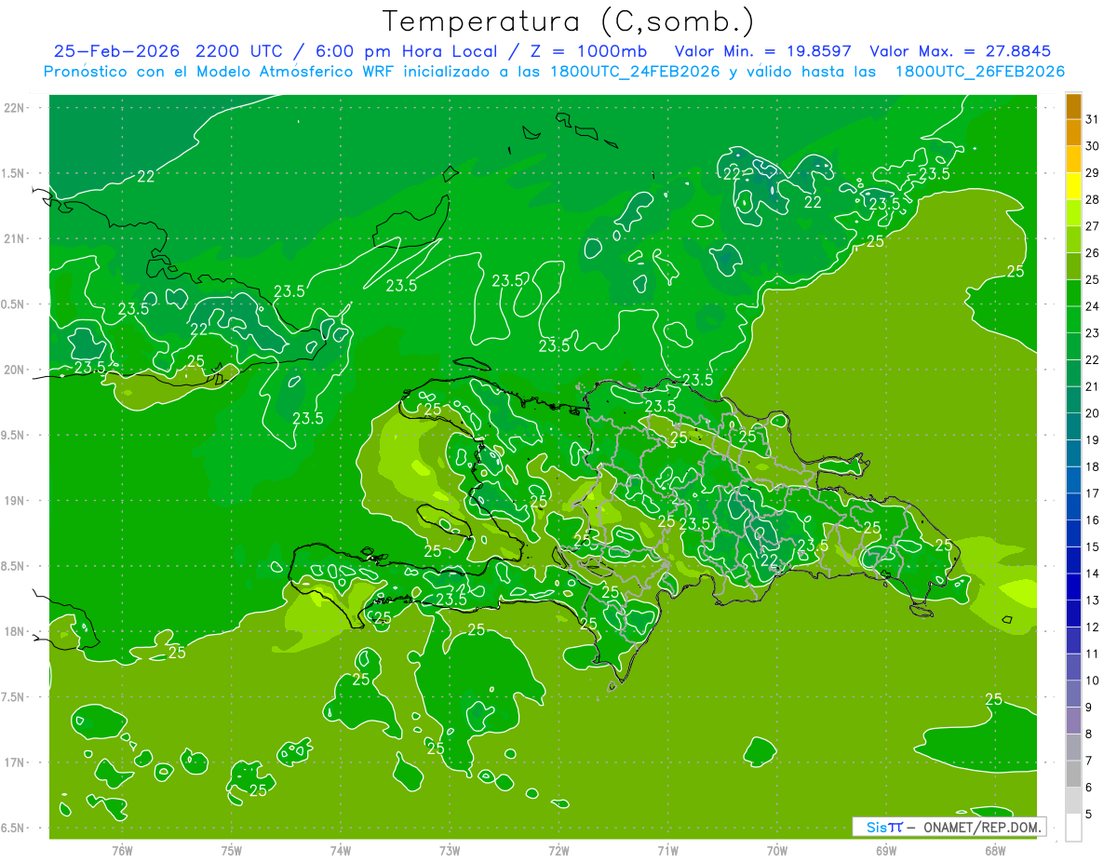The height and width of the screenshot is (863, 1117).
Task: Click the "16" colorbar scale label
Action: (x=1092, y=520)
